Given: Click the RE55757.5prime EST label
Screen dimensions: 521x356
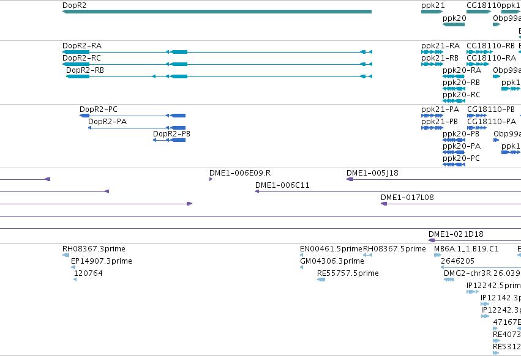Looking at the screenshot, I should pos(348,273).
